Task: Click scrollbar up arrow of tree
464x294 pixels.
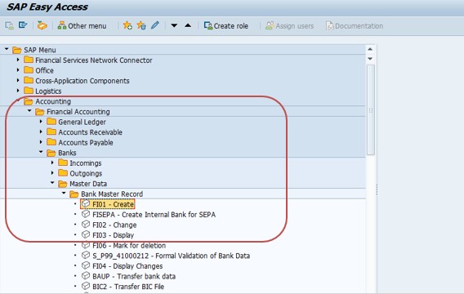Action: click(370, 49)
